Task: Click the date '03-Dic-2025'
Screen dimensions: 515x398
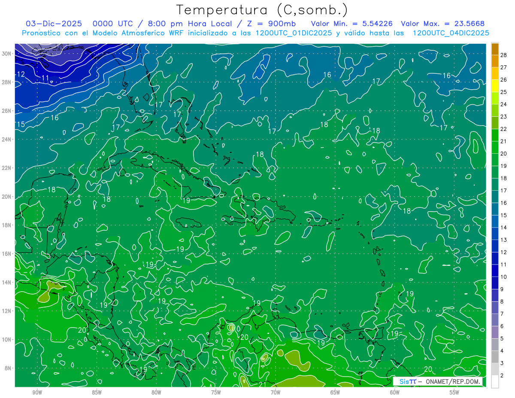Action: click(55, 24)
